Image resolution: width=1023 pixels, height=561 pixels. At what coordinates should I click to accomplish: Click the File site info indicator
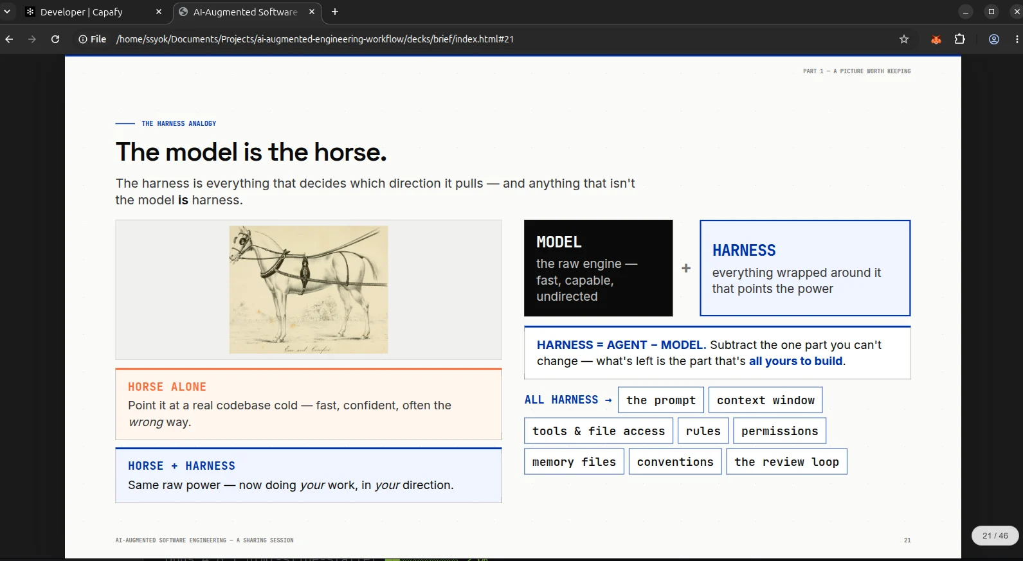[93, 39]
